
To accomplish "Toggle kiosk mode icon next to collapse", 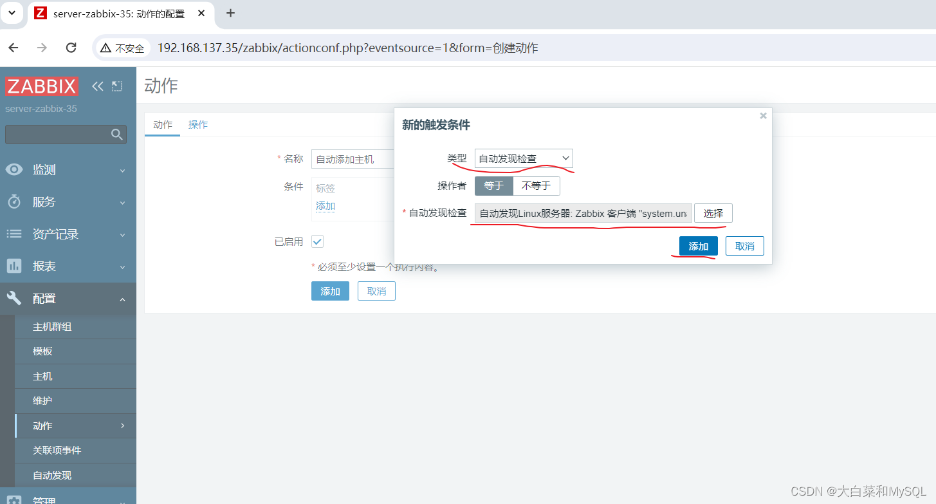I will point(116,86).
